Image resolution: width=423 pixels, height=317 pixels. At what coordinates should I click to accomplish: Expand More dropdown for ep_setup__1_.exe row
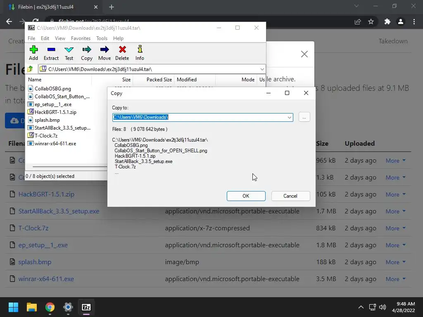pyautogui.click(x=395, y=245)
